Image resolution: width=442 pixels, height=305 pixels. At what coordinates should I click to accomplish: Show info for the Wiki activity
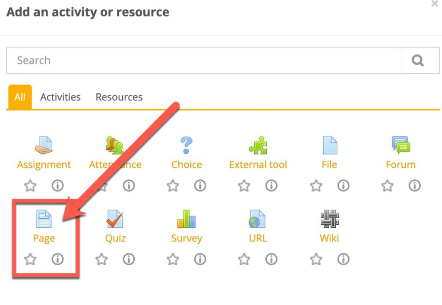pyautogui.click(x=343, y=259)
